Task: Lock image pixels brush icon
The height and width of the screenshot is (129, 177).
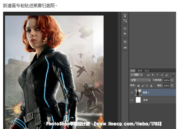Action: pos(143,86)
